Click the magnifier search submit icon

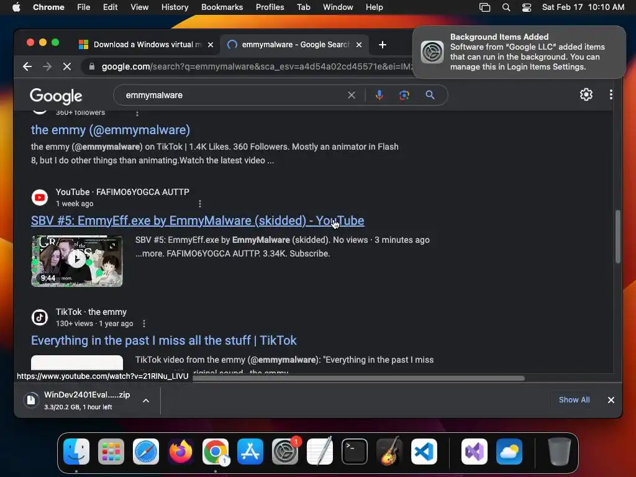[x=430, y=95]
